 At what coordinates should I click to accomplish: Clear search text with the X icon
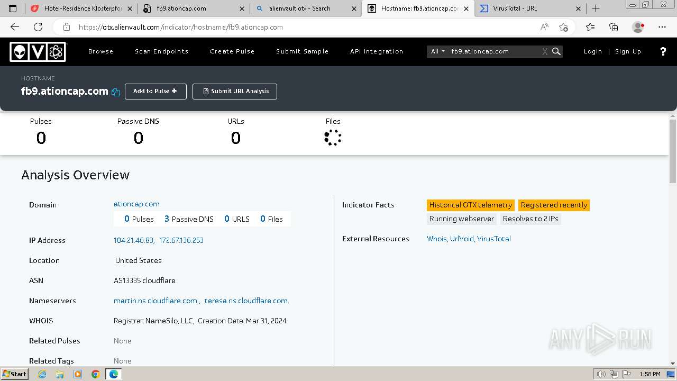(545, 51)
